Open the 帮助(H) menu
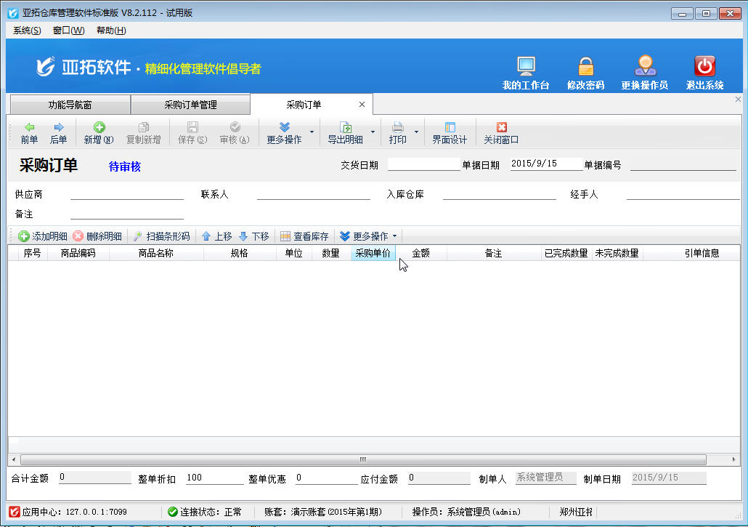The height and width of the screenshot is (527, 748). click(x=111, y=31)
